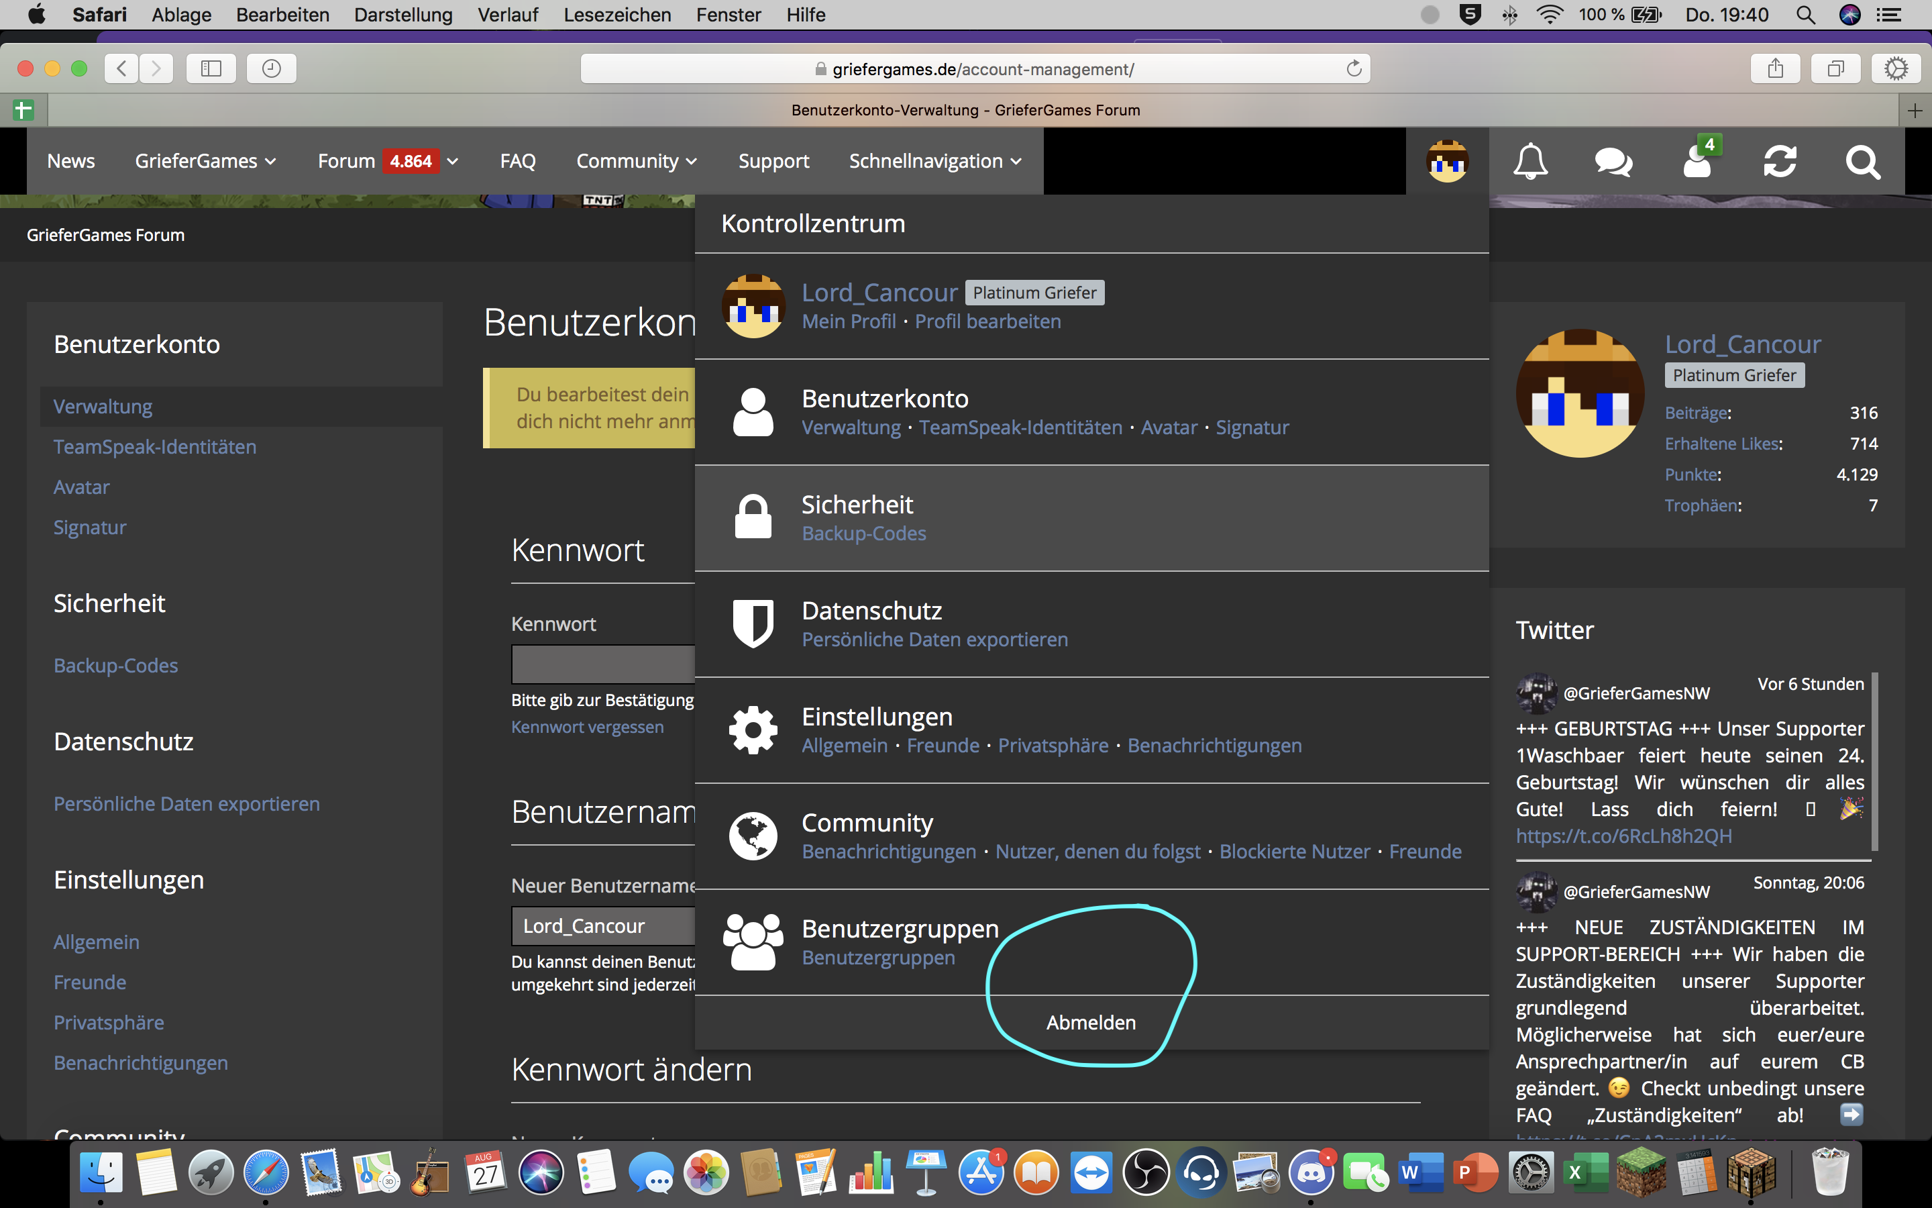1932x1208 pixels.
Task: Expand the GrieferGames dropdown menu
Action: point(205,161)
